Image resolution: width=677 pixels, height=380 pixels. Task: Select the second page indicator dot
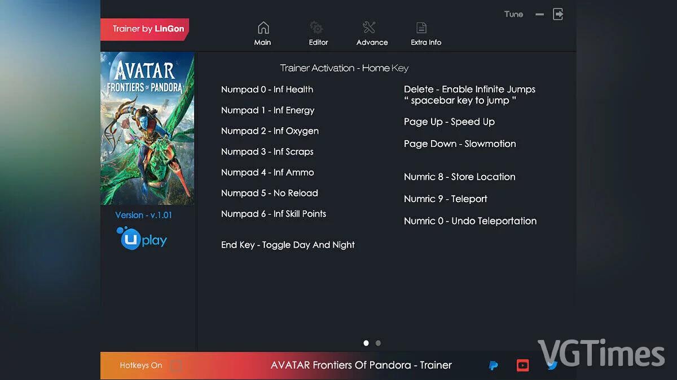(378, 343)
